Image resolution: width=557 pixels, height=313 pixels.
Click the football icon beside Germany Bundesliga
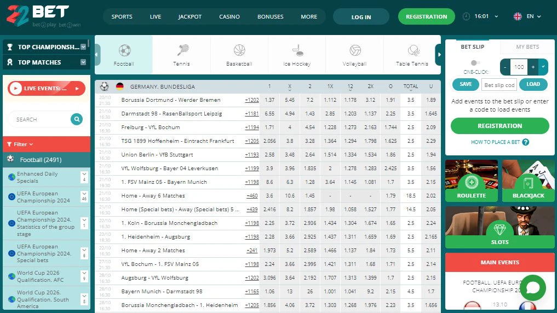105,86
